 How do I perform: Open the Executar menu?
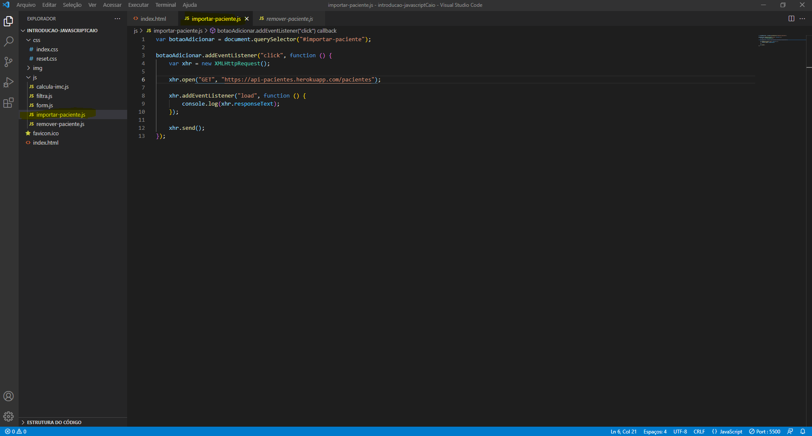[x=139, y=5]
